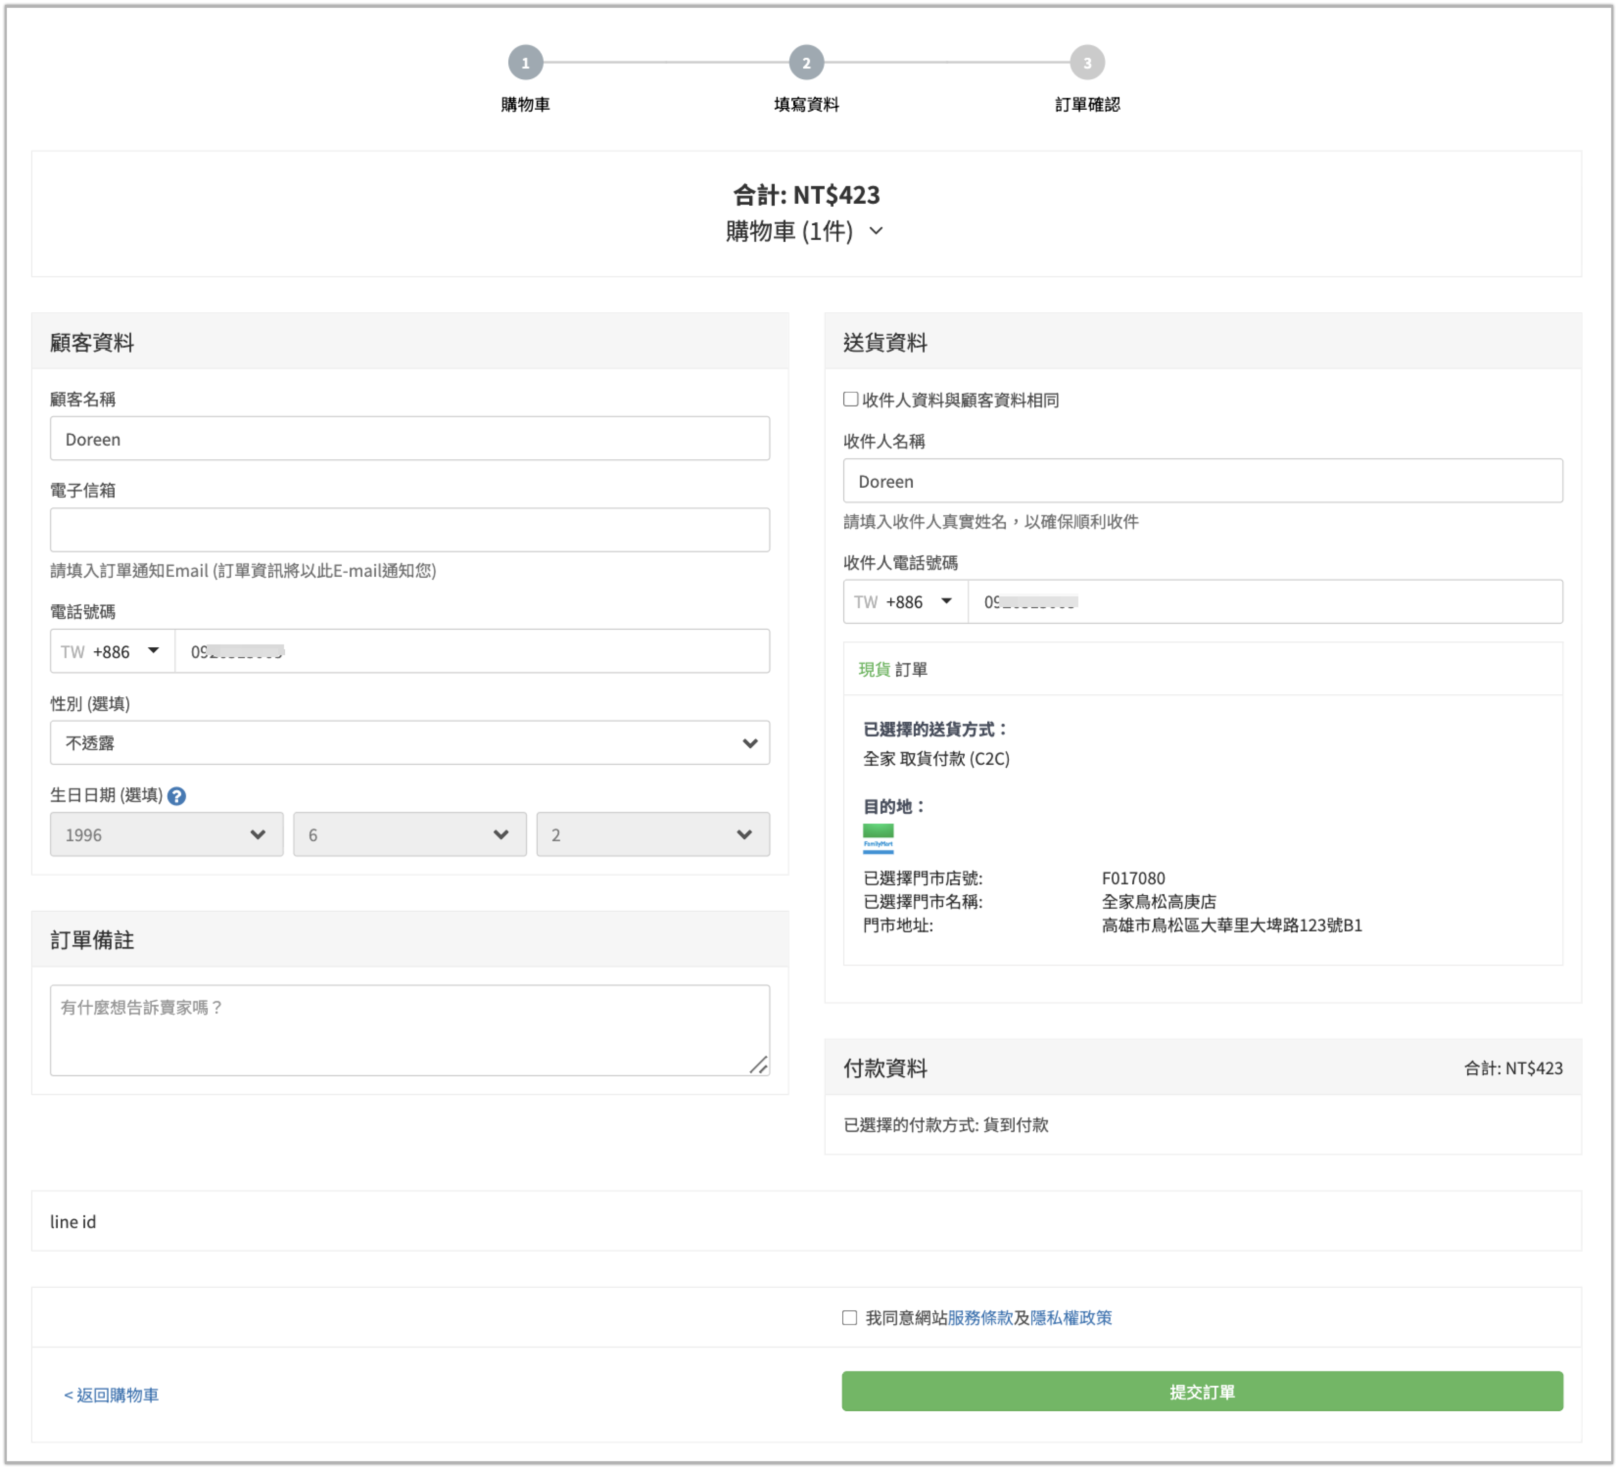1618x1469 pixels.
Task: Click the FamilyMart store logo
Action: point(878,838)
